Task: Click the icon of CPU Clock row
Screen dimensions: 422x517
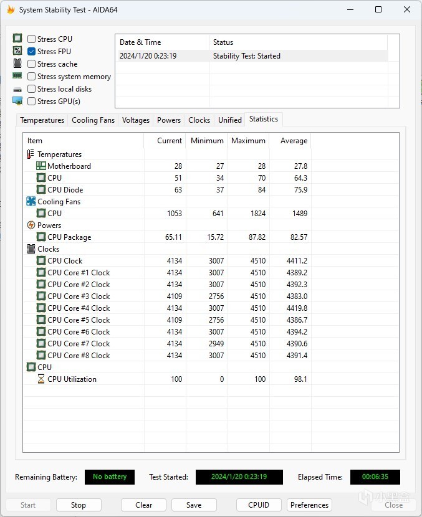Action: pyautogui.click(x=41, y=261)
